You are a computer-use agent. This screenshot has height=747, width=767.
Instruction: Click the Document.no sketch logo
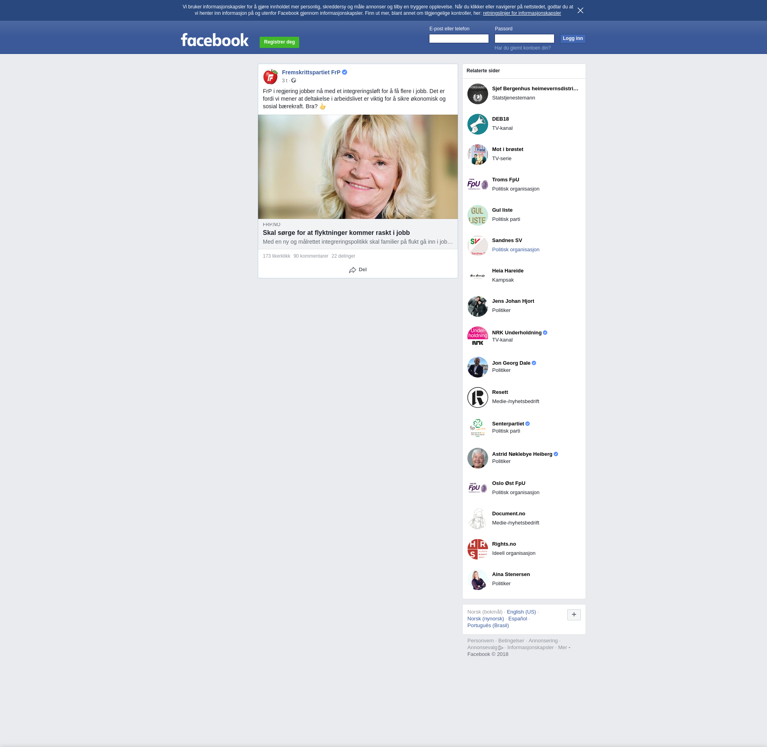pyautogui.click(x=478, y=519)
